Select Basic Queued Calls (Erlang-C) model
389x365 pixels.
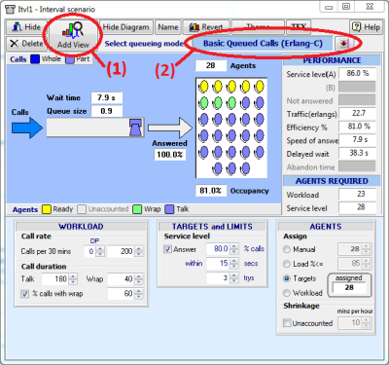coord(263,44)
